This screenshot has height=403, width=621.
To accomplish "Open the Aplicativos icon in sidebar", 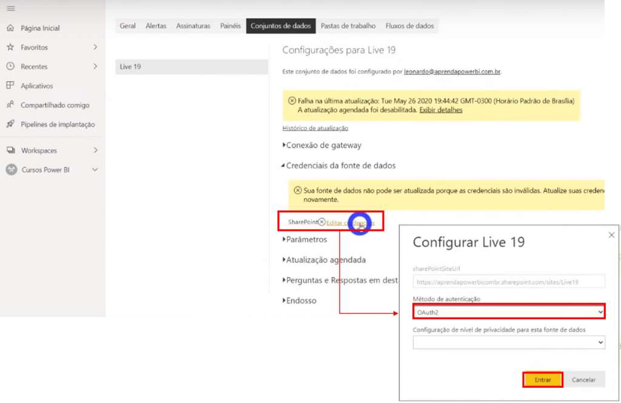I will (x=10, y=86).
